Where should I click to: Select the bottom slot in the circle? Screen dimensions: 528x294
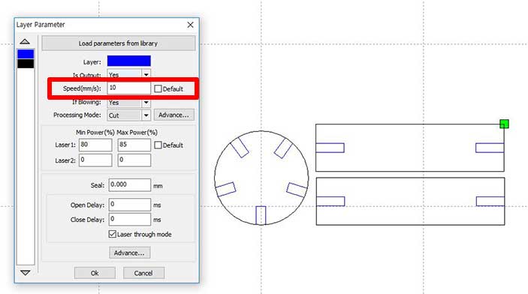pyautogui.click(x=261, y=215)
